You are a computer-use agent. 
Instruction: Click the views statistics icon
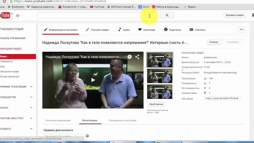pyautogui.click(x=205, y=79)
